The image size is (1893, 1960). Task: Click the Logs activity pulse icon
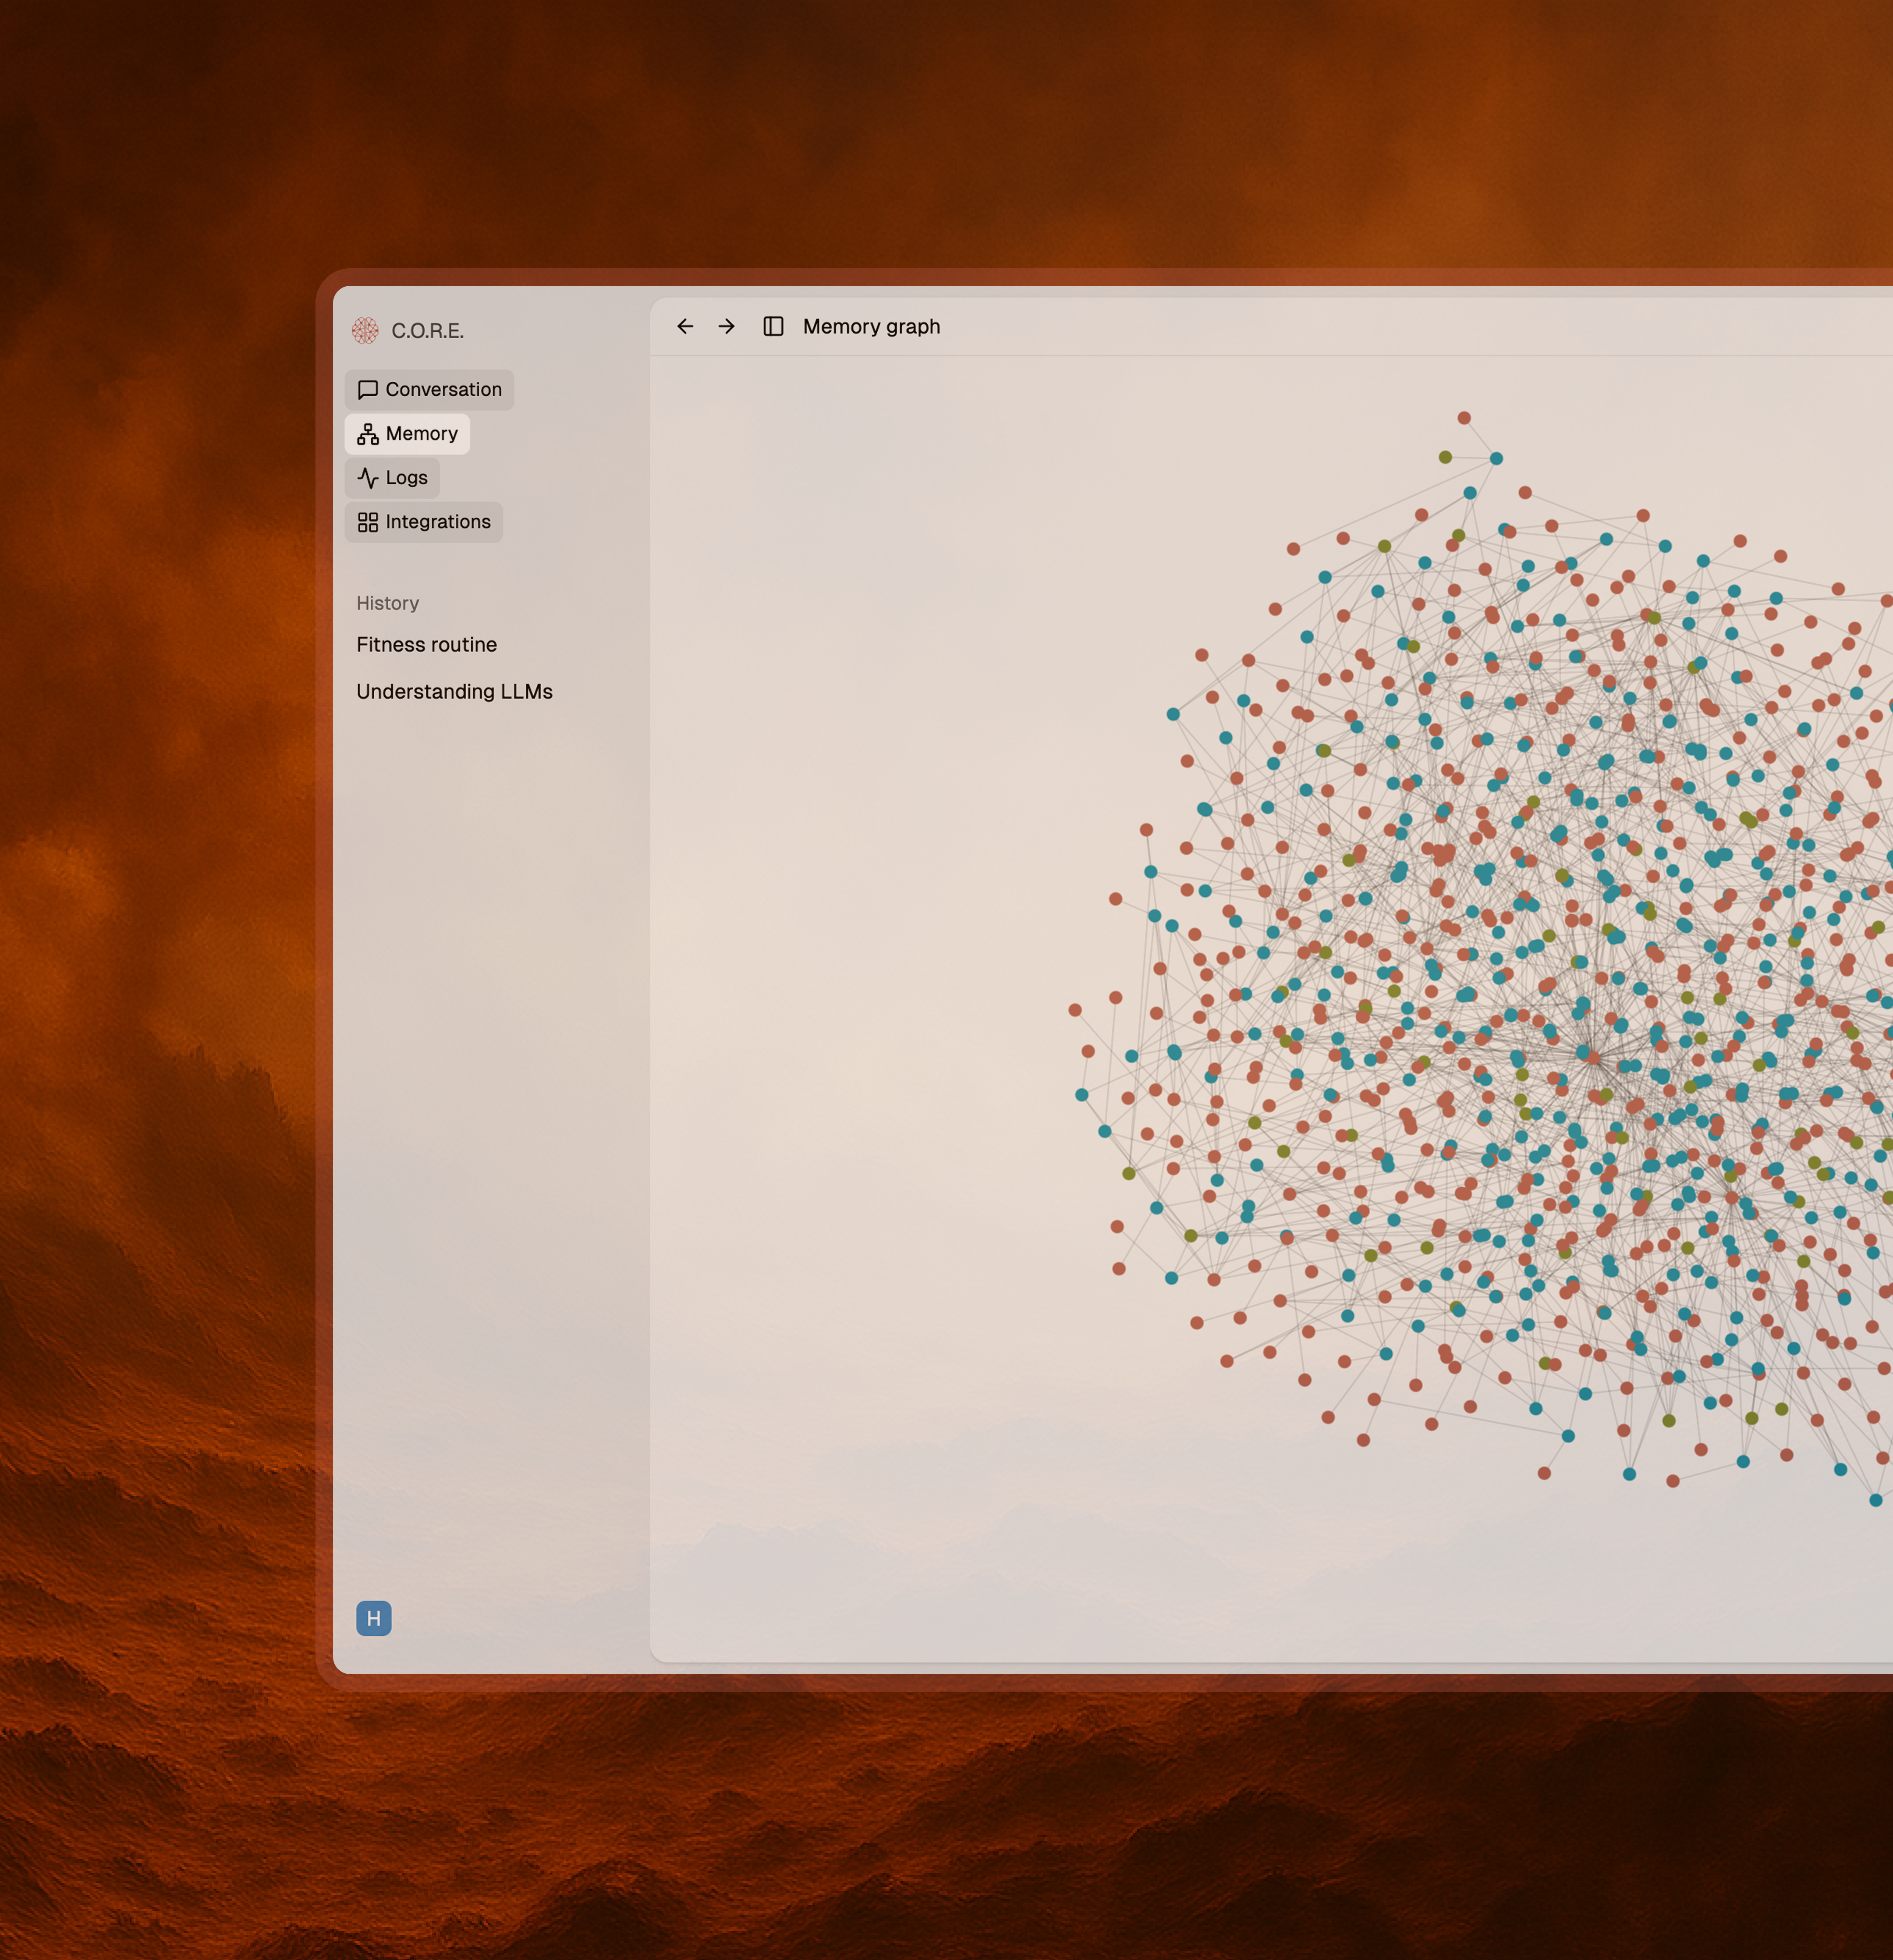pyautogui.click(x=368, y=478)
